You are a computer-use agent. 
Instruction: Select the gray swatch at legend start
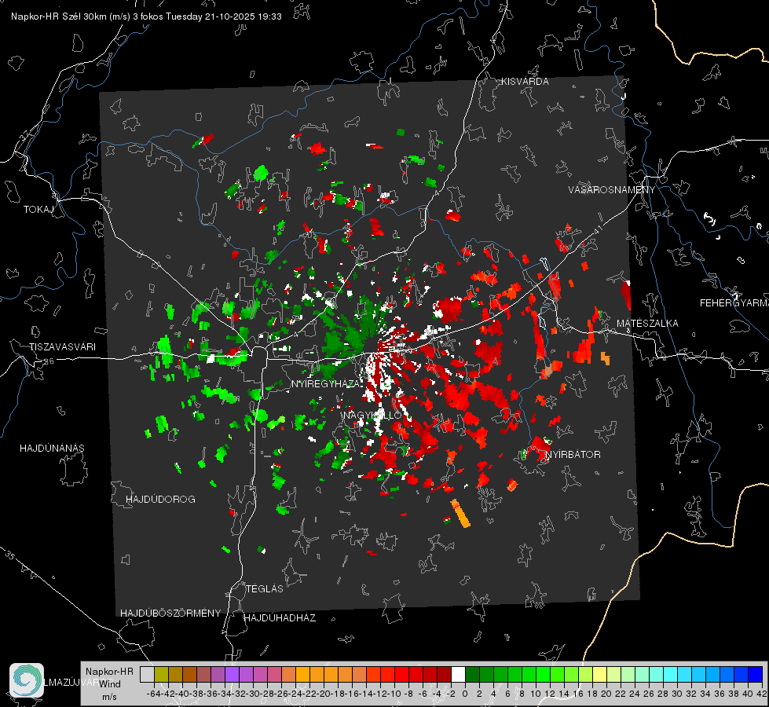tap(147, 674)
